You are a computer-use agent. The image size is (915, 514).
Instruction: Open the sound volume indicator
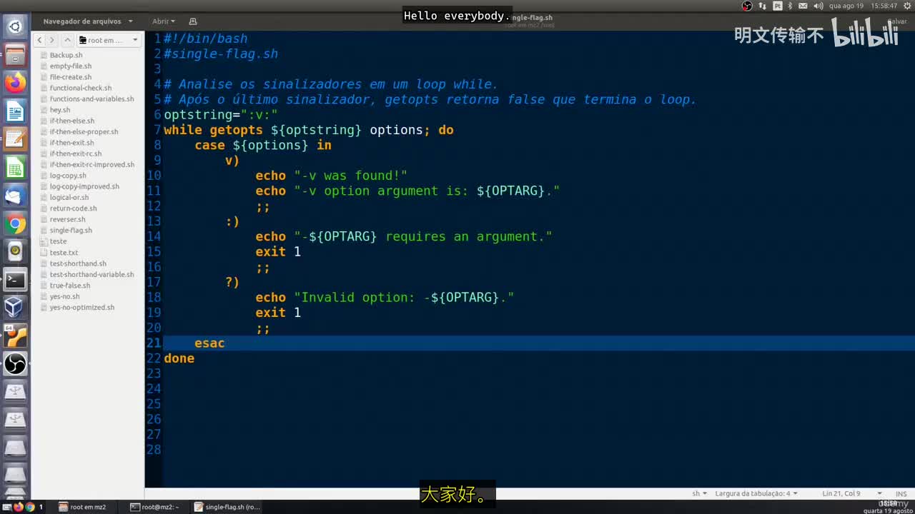(818, 6)
